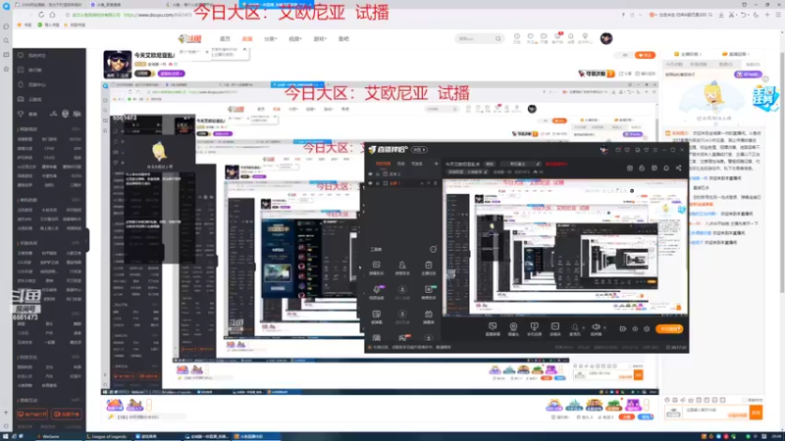This screenshot has height=441, width=785.
Task: Open 主播权榜 tab in the right panel
Action: coord(688,54)
